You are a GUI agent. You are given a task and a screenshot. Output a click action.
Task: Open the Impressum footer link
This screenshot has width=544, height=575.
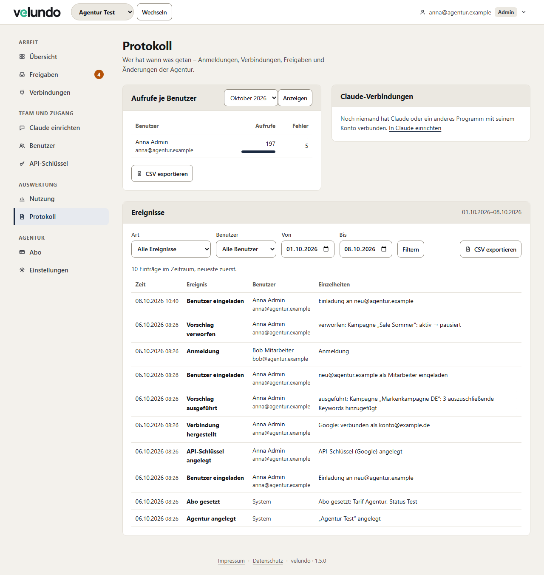point(231,561)
